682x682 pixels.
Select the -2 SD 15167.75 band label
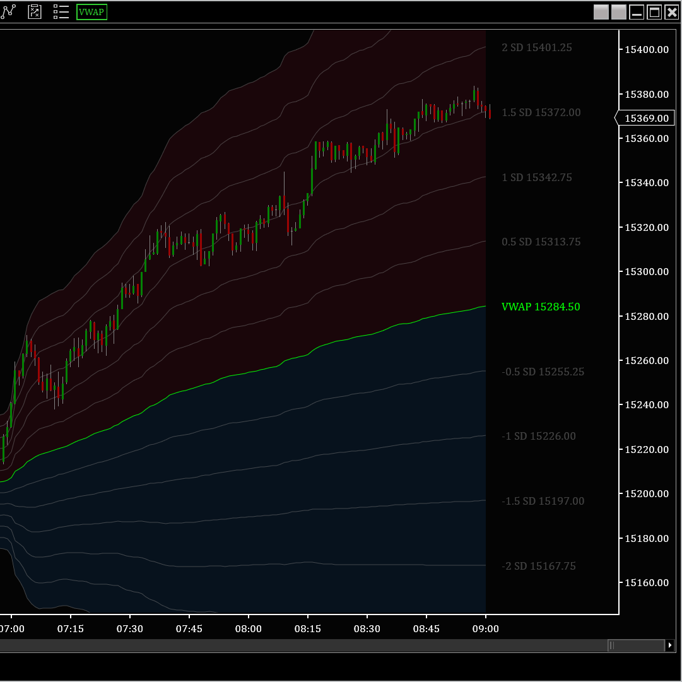(x=538, y=566)
